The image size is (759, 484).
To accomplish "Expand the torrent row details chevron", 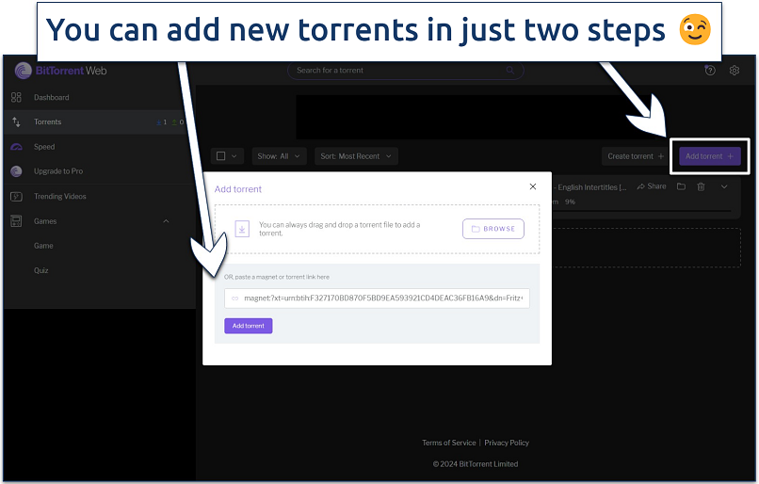I will [x=724, y=186].
